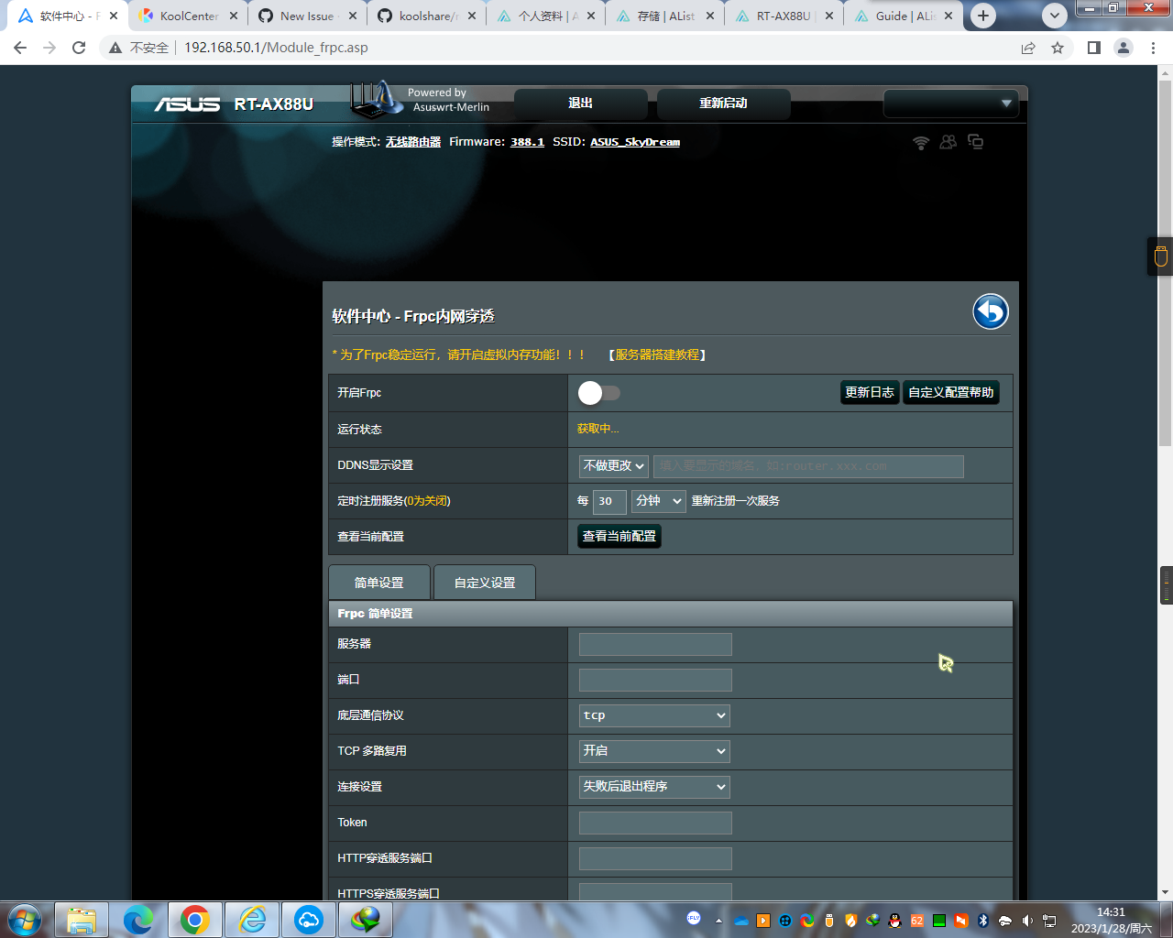
Task: Switch to the 自定义设置 tab
Action: 484,582
